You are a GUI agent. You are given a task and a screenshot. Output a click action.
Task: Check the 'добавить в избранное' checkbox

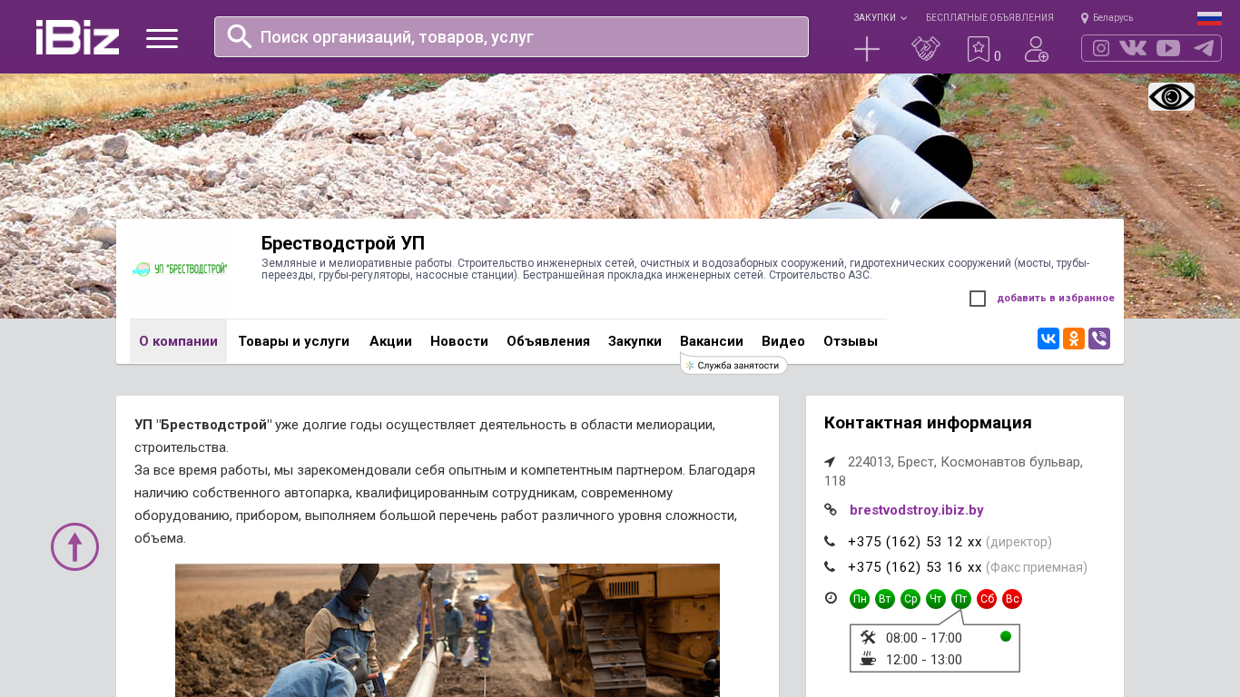[978, 299]
